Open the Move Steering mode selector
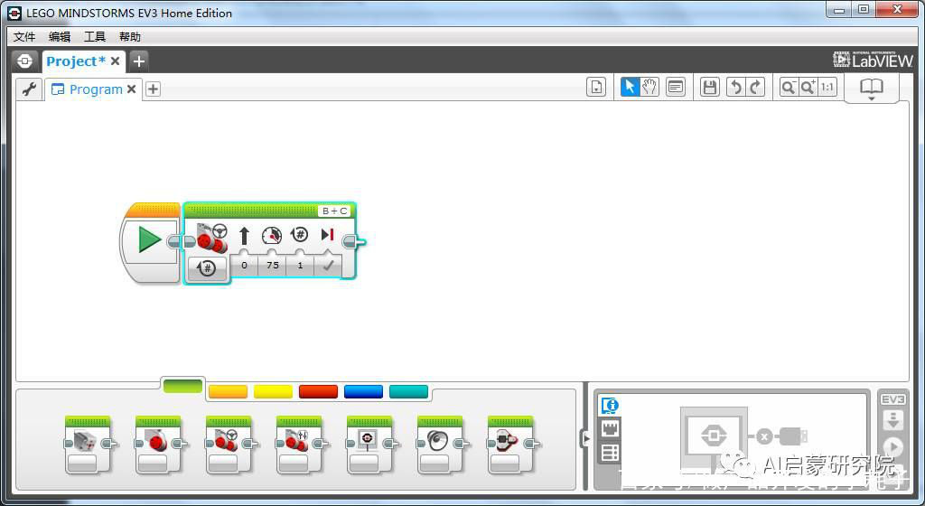The width and height of the screenshot is (925, 506). tap(207, 267)
